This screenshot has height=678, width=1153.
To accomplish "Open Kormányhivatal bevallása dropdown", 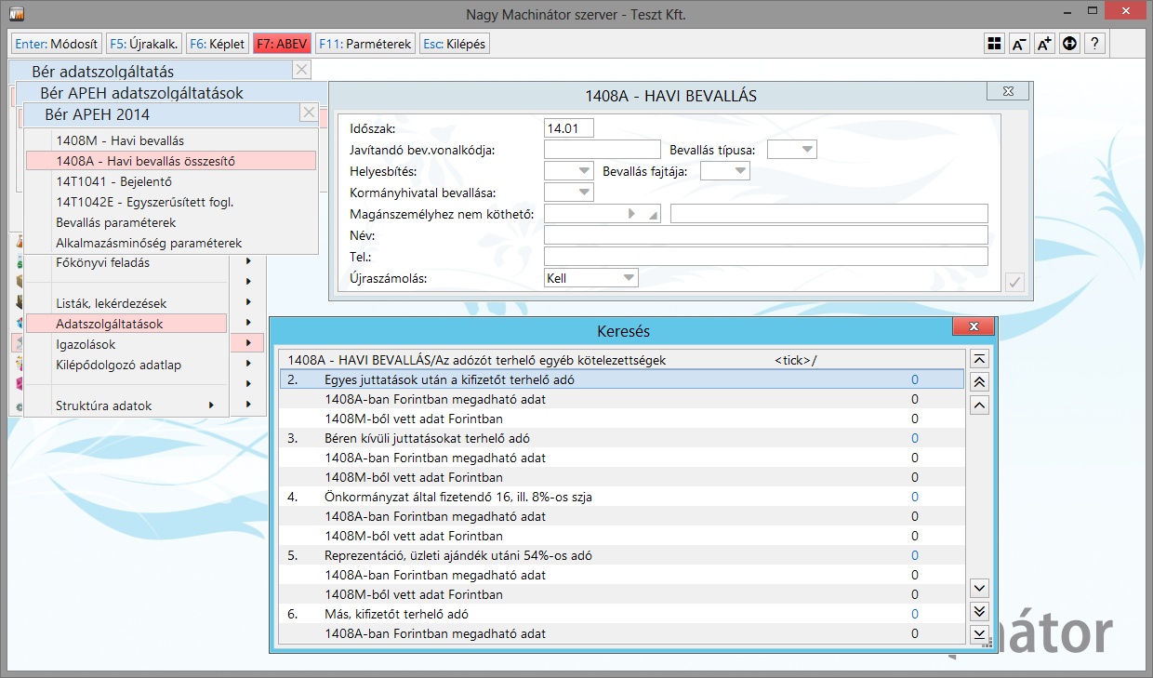I will tap(568, 193).
